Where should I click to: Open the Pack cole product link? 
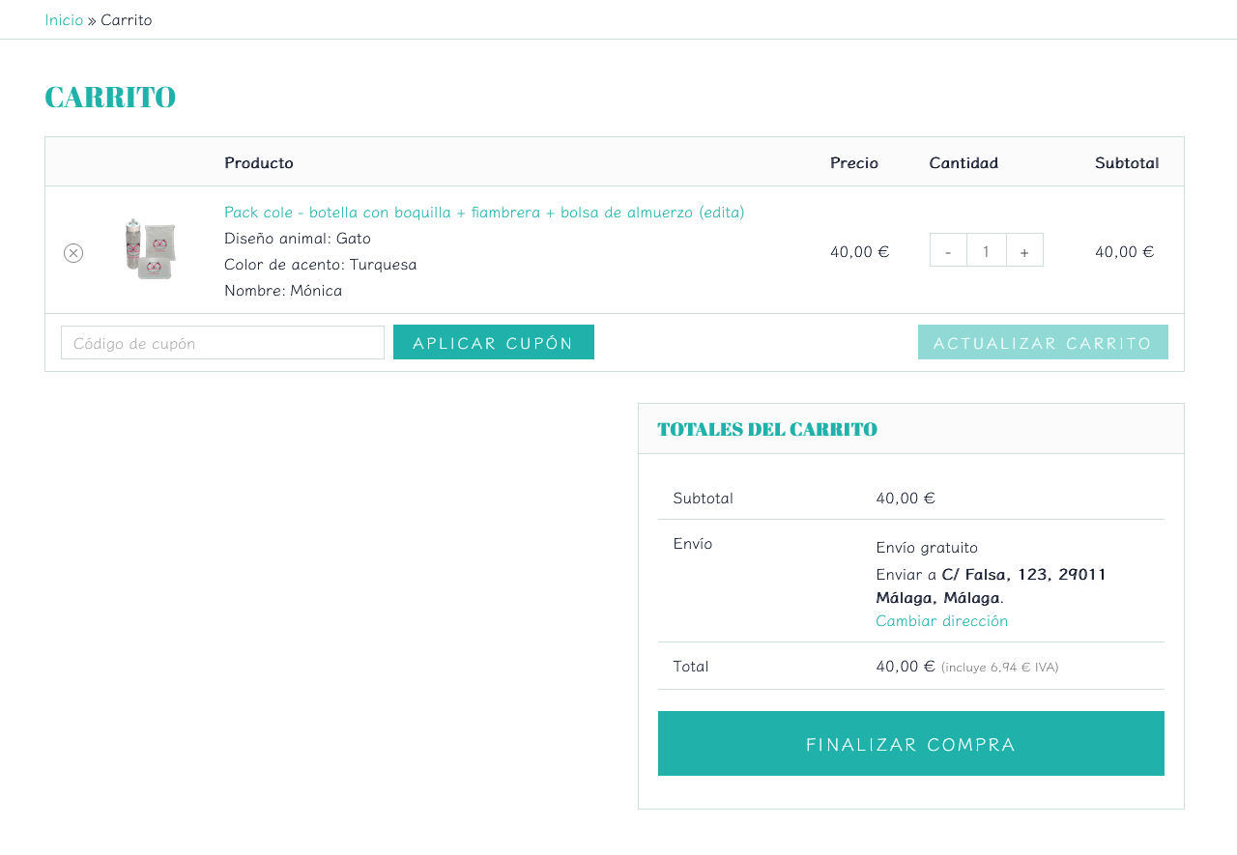pos(483,212)
